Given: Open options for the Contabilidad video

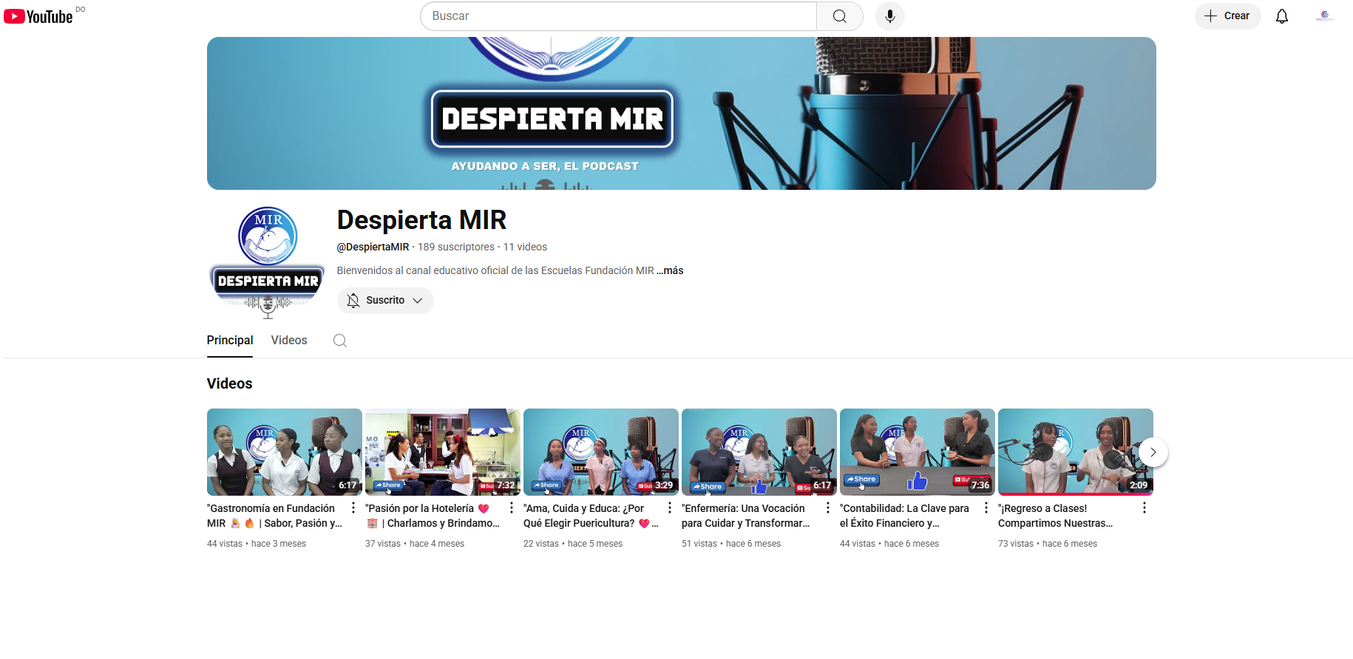Looking at the screenshot, I should tap(986, 508).
